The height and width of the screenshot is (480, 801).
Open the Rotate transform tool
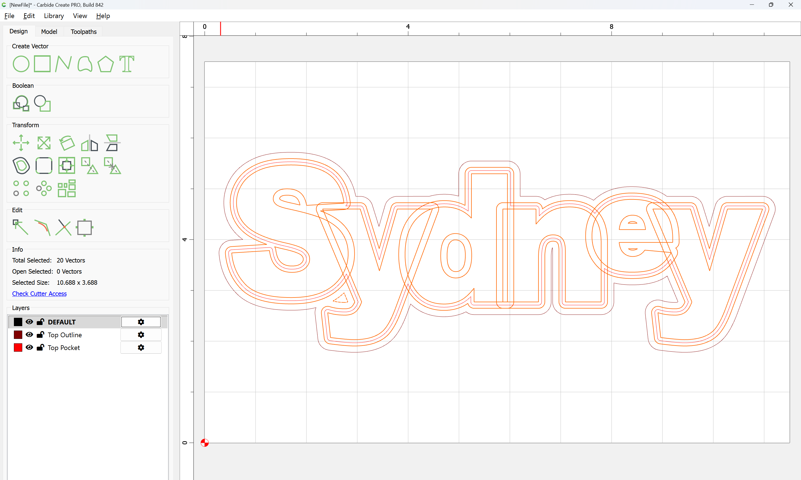(x=67, y=143)
